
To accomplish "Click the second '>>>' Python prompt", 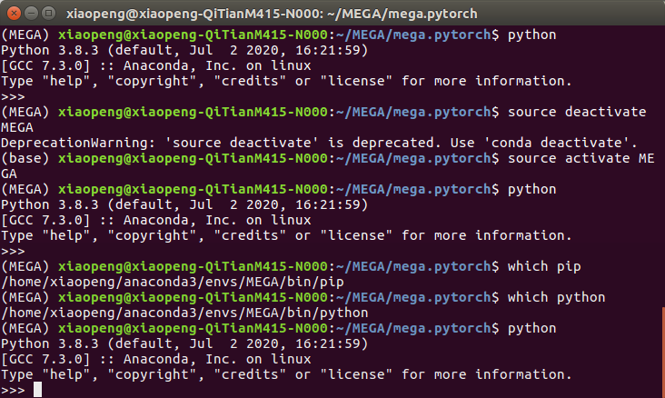I will pos(13,251).
